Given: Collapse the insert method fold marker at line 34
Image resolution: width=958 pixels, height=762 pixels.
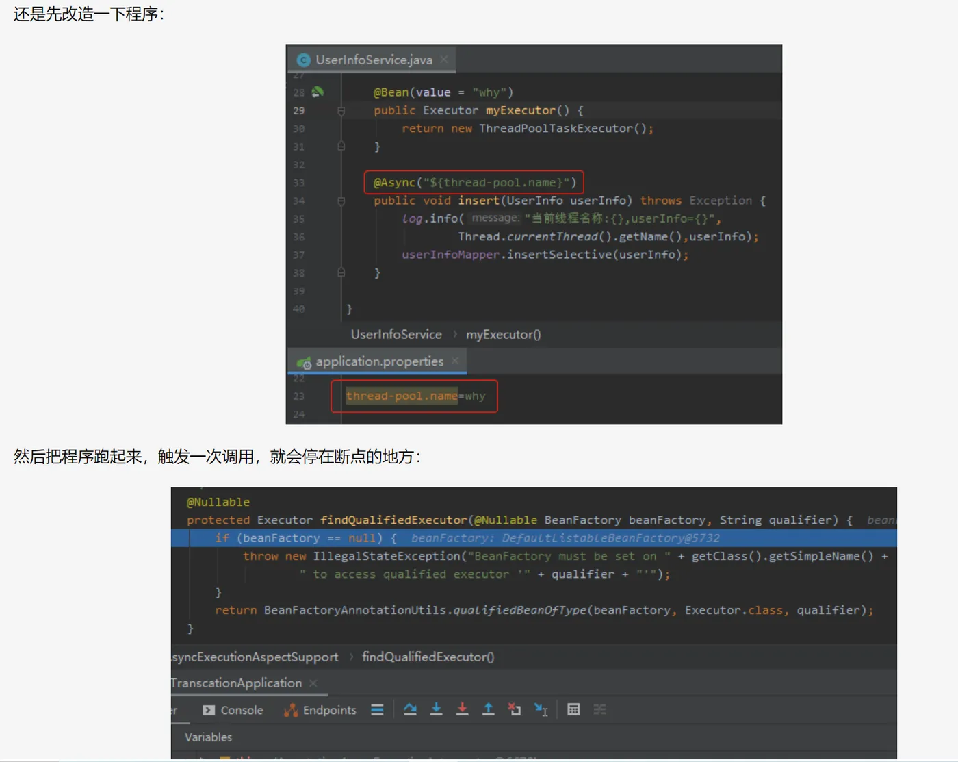Looking at the screenshot, I should (x=341, y=201).
